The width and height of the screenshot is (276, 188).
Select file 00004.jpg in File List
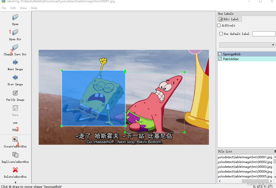point(245,171)
